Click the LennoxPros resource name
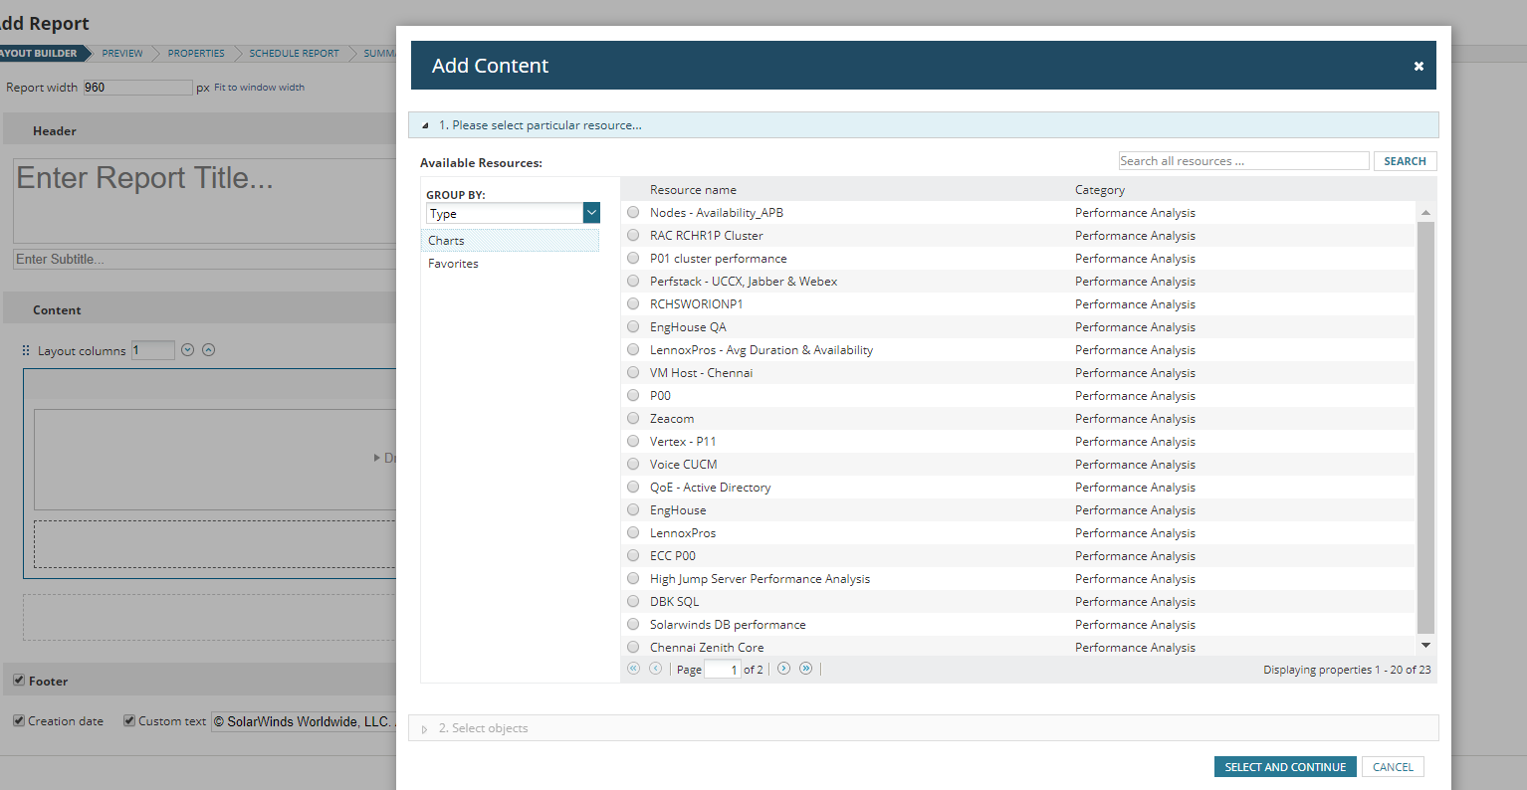Screen dimensions: 1527x790 [683, 532]
